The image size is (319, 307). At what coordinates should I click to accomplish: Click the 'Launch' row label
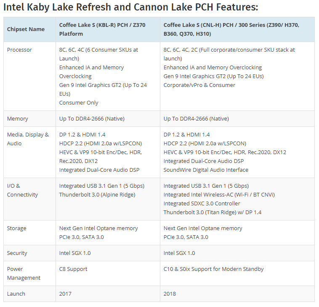point(16,294)
